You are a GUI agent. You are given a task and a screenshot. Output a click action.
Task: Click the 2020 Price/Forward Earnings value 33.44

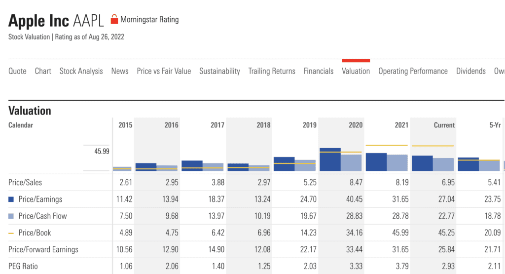(x=354, y=249)
